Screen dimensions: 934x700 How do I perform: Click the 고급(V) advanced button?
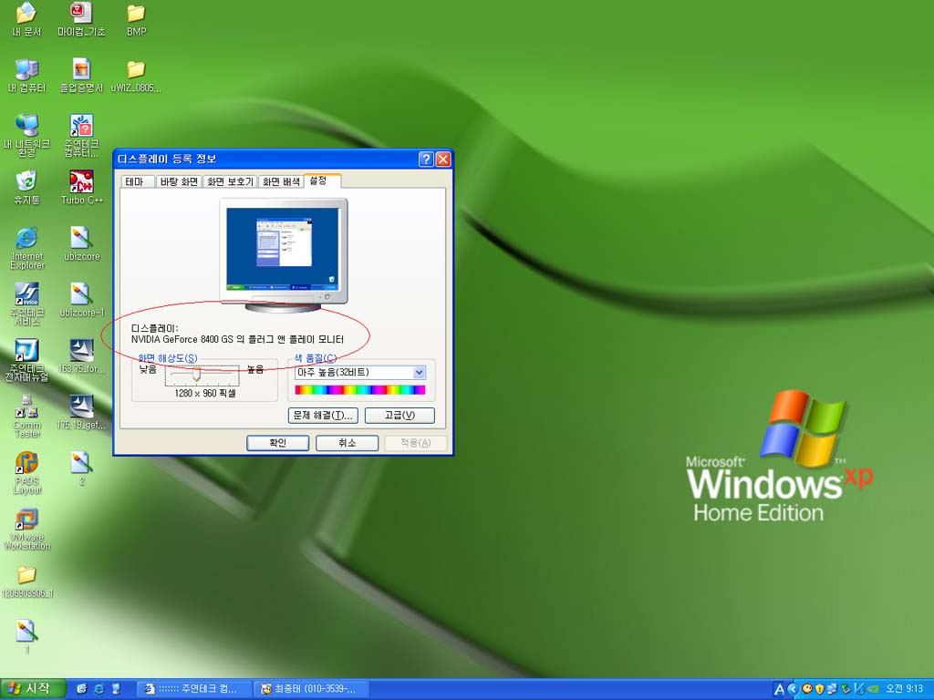pyautogui.click(x=400, y=416)
